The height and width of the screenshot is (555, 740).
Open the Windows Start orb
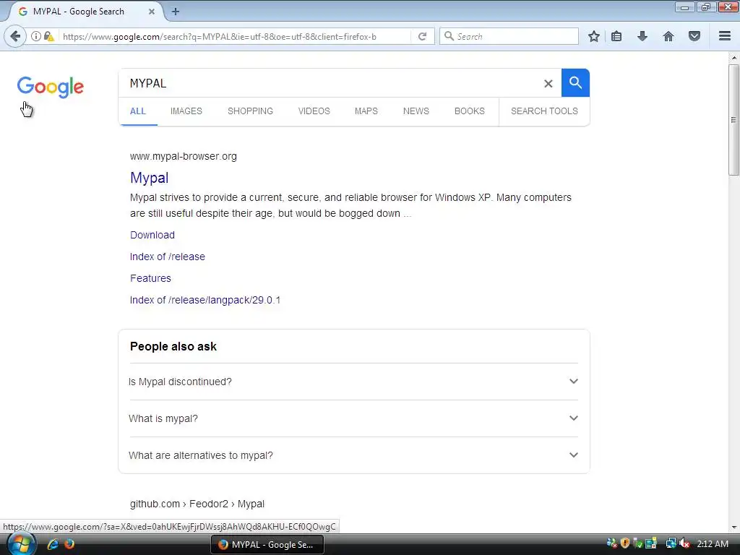(21, 544)
